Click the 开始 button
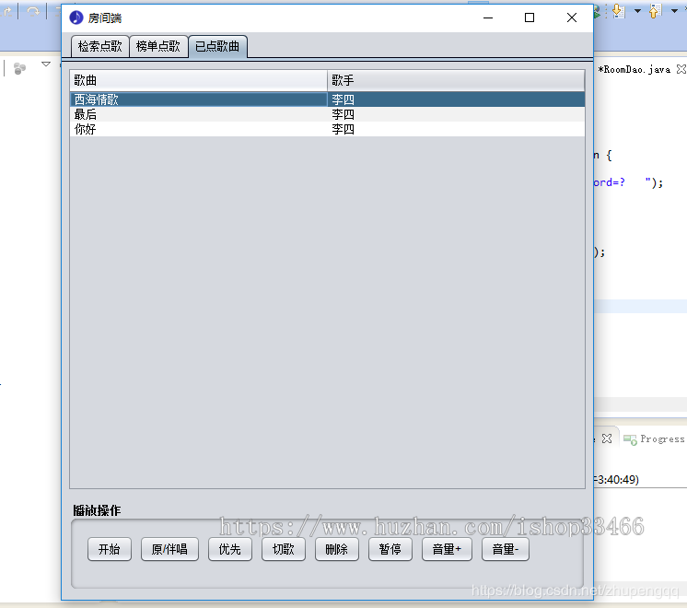This screenshot has width=687, height=608. pos(110,549)
